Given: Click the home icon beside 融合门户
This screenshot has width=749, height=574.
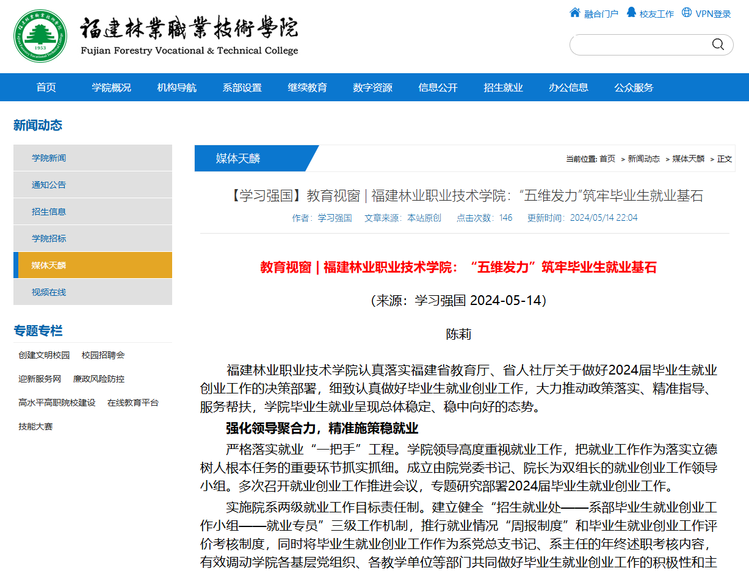Looking at the screenshot, I should click(x=574, y=13).
